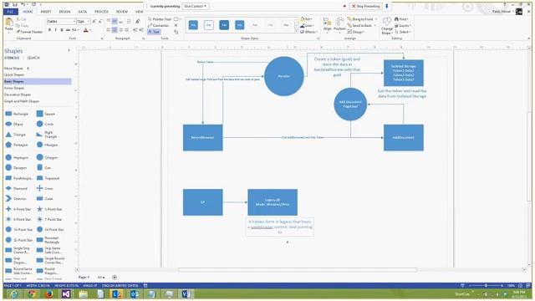Image resolution: width=535 pixels, height=301 pixels.
Task: Click the add page plus button
Action: coord(115,278)
